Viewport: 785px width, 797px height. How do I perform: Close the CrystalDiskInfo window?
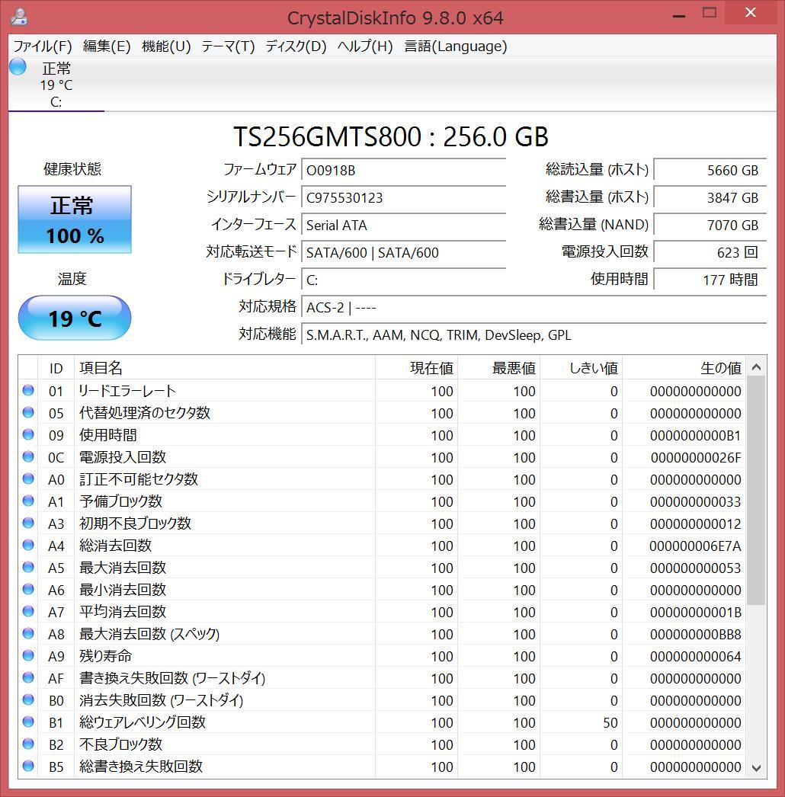pyautogui.click(x=751, y=13)
